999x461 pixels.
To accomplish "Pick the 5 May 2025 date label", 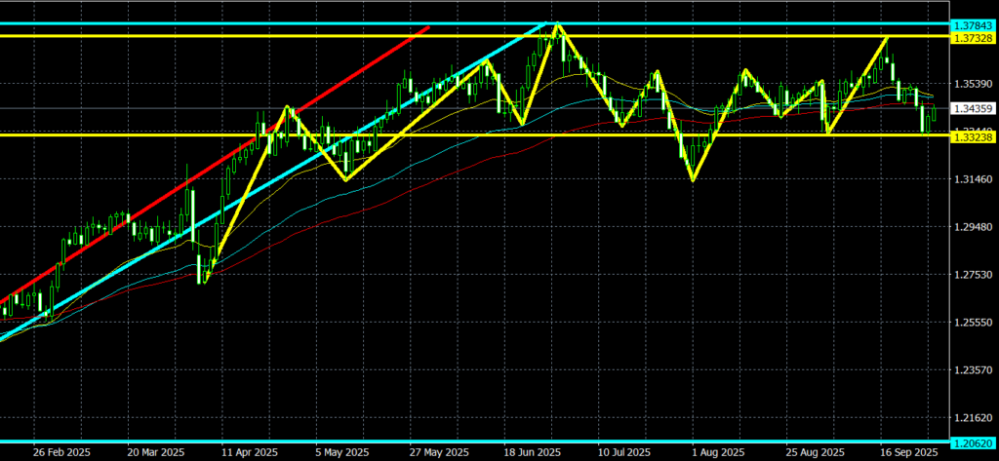I will click(340, 452).
